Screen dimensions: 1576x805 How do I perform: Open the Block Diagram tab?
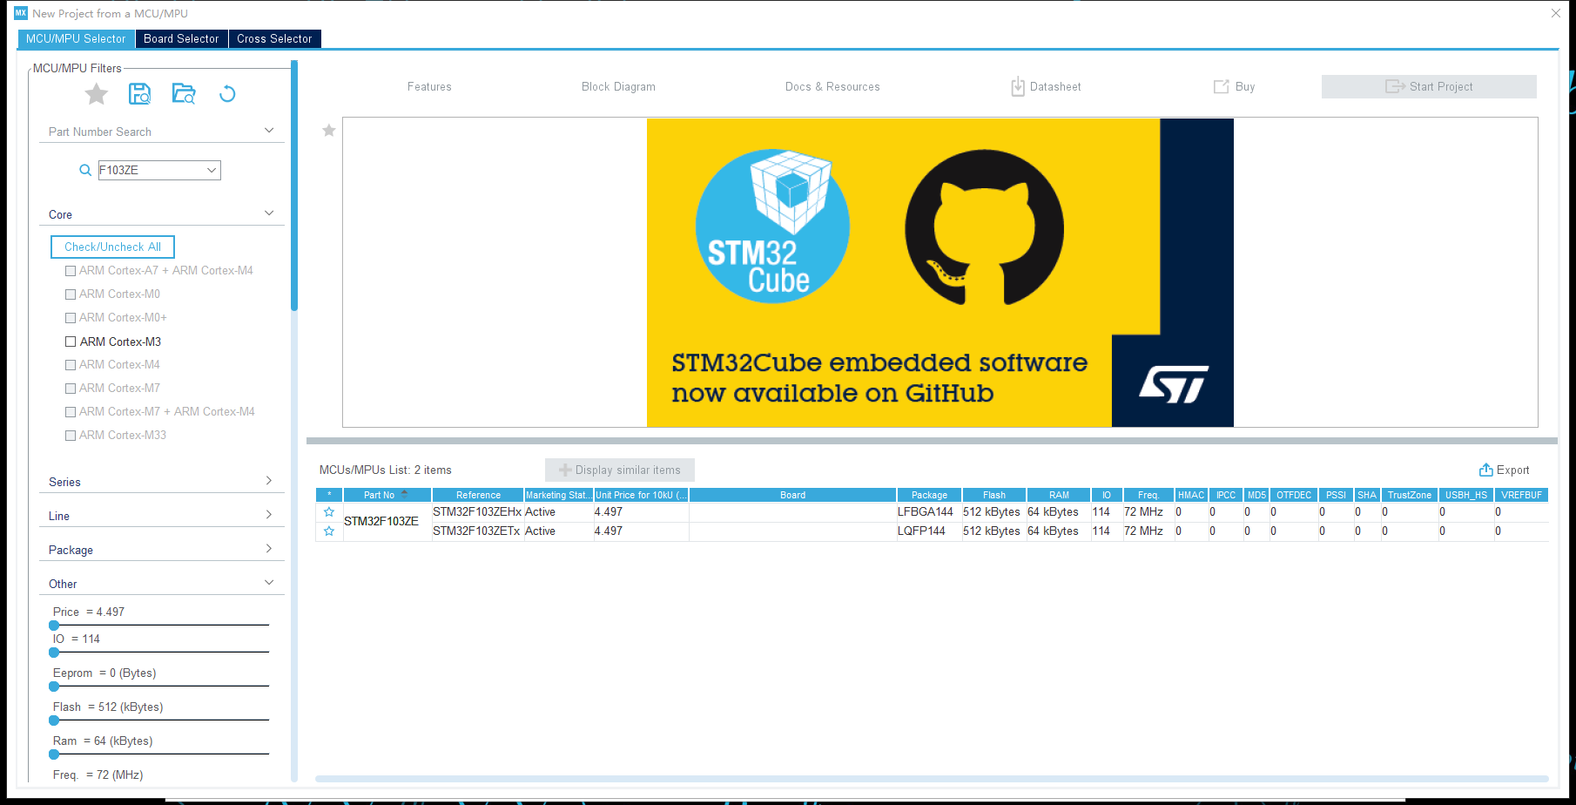pyautogui.click(x=618, y=87)
